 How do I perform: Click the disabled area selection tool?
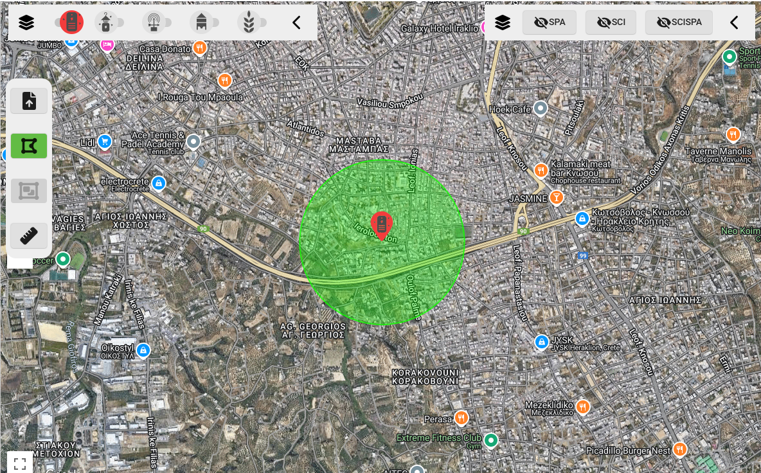29,191
